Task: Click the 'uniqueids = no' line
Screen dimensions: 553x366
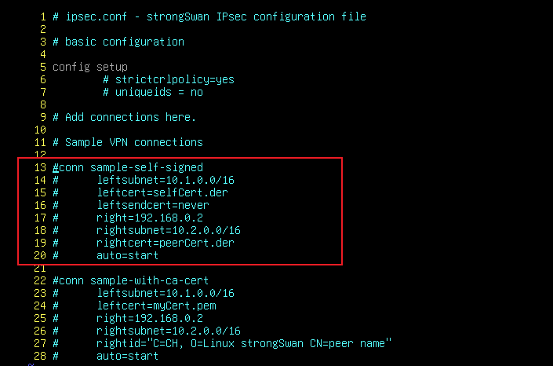Action: tap(153, 92)
